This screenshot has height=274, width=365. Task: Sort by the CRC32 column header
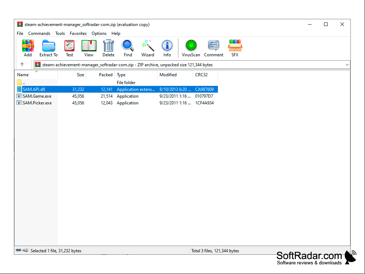click(x=205, y=75)
